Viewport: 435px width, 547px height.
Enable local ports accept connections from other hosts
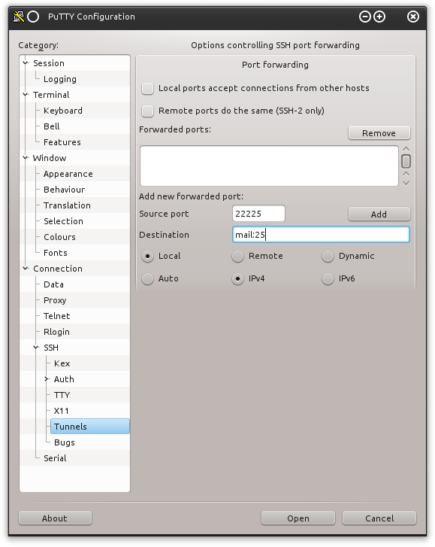[x=148, y=88]
